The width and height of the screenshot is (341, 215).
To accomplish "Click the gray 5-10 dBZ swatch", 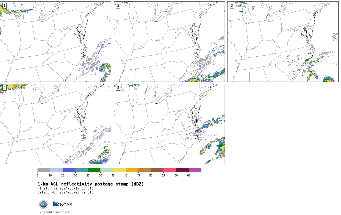I will (44, 170).
